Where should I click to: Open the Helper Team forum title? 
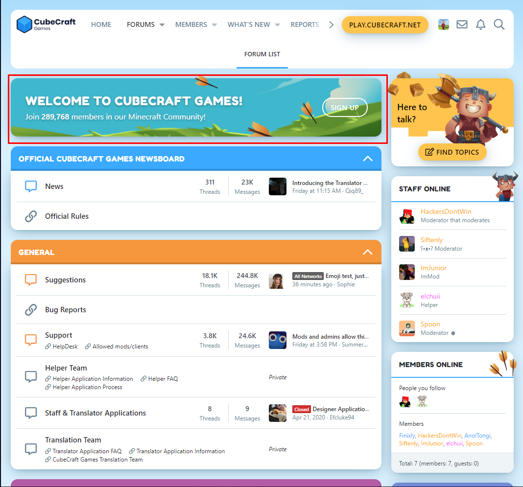(x=66, y=368)
